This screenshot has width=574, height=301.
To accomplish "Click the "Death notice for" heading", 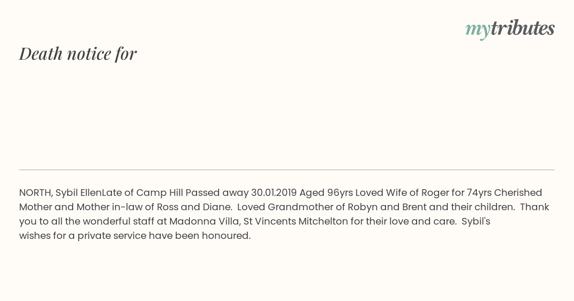I will click(78, 54).
